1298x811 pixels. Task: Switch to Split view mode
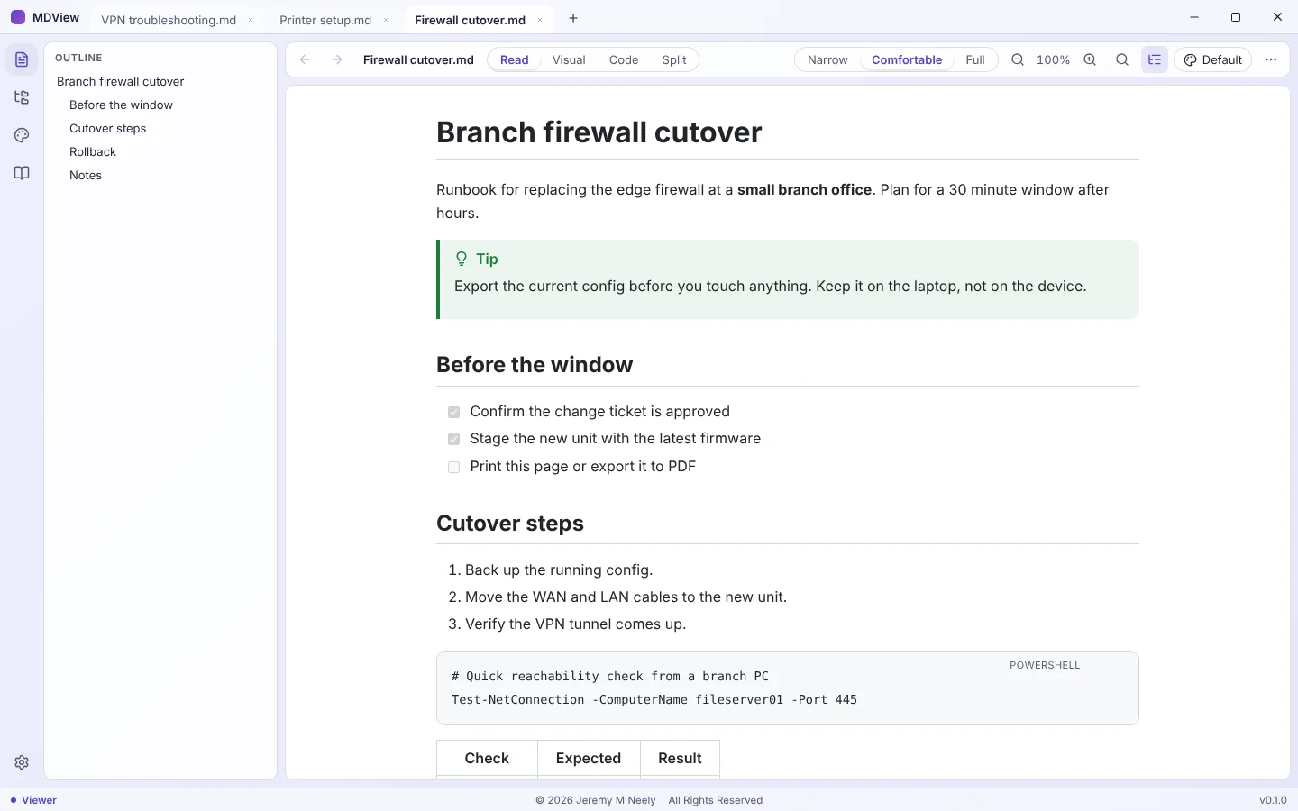(674, 59)
